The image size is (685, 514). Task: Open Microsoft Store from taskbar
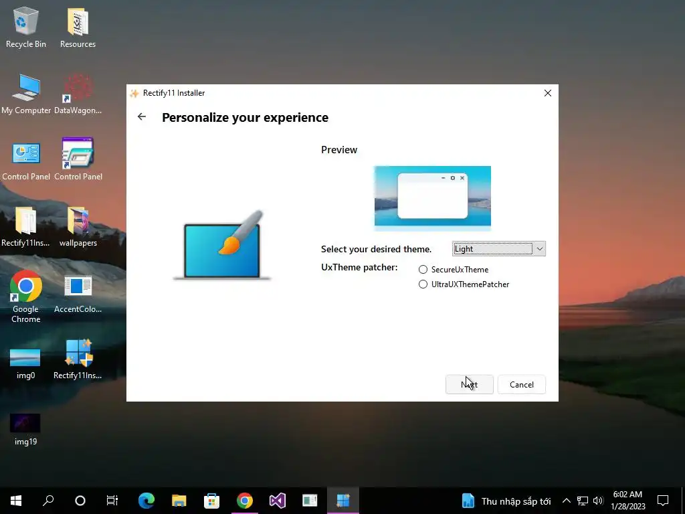click(212, 501)
